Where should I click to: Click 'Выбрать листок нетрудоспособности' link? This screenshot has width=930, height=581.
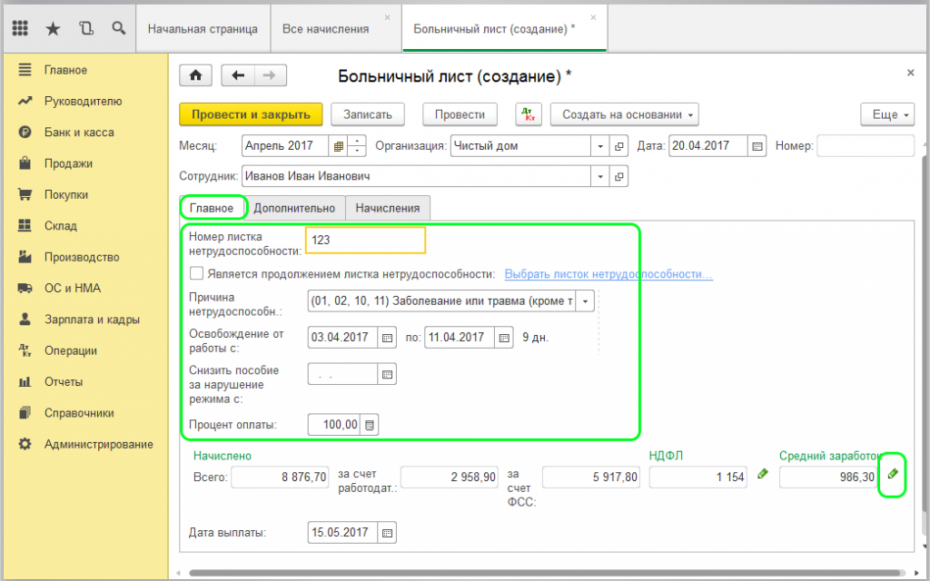point(608,274)
